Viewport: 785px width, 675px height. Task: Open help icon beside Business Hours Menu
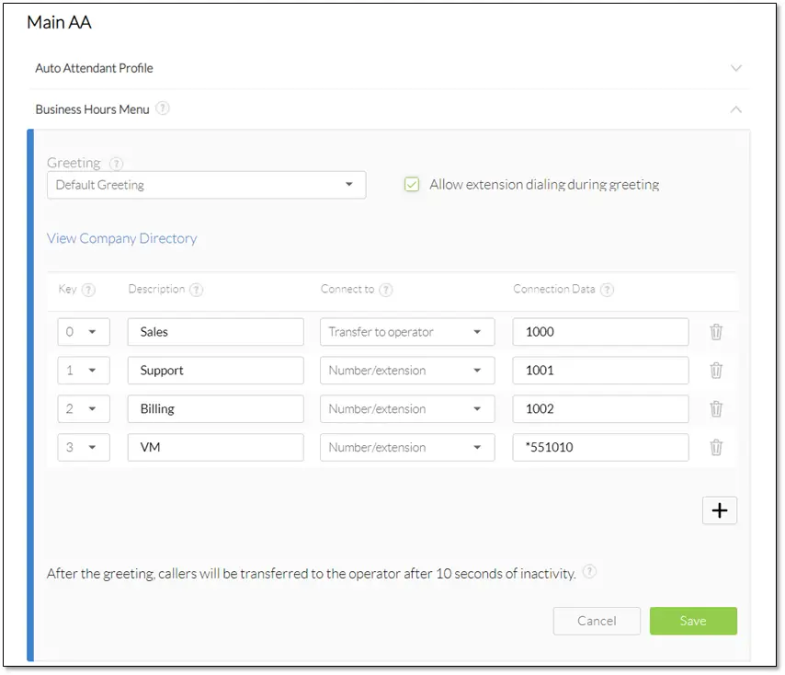click(163, 109)
